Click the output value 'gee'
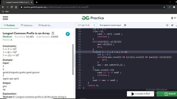The width and height of the screenshot is (177, 99). (x=5, y=86)
